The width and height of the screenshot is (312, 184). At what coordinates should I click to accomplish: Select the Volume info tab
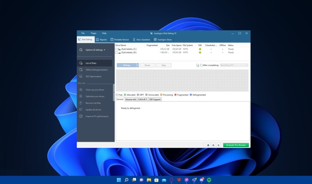click(x=131, y=99)
